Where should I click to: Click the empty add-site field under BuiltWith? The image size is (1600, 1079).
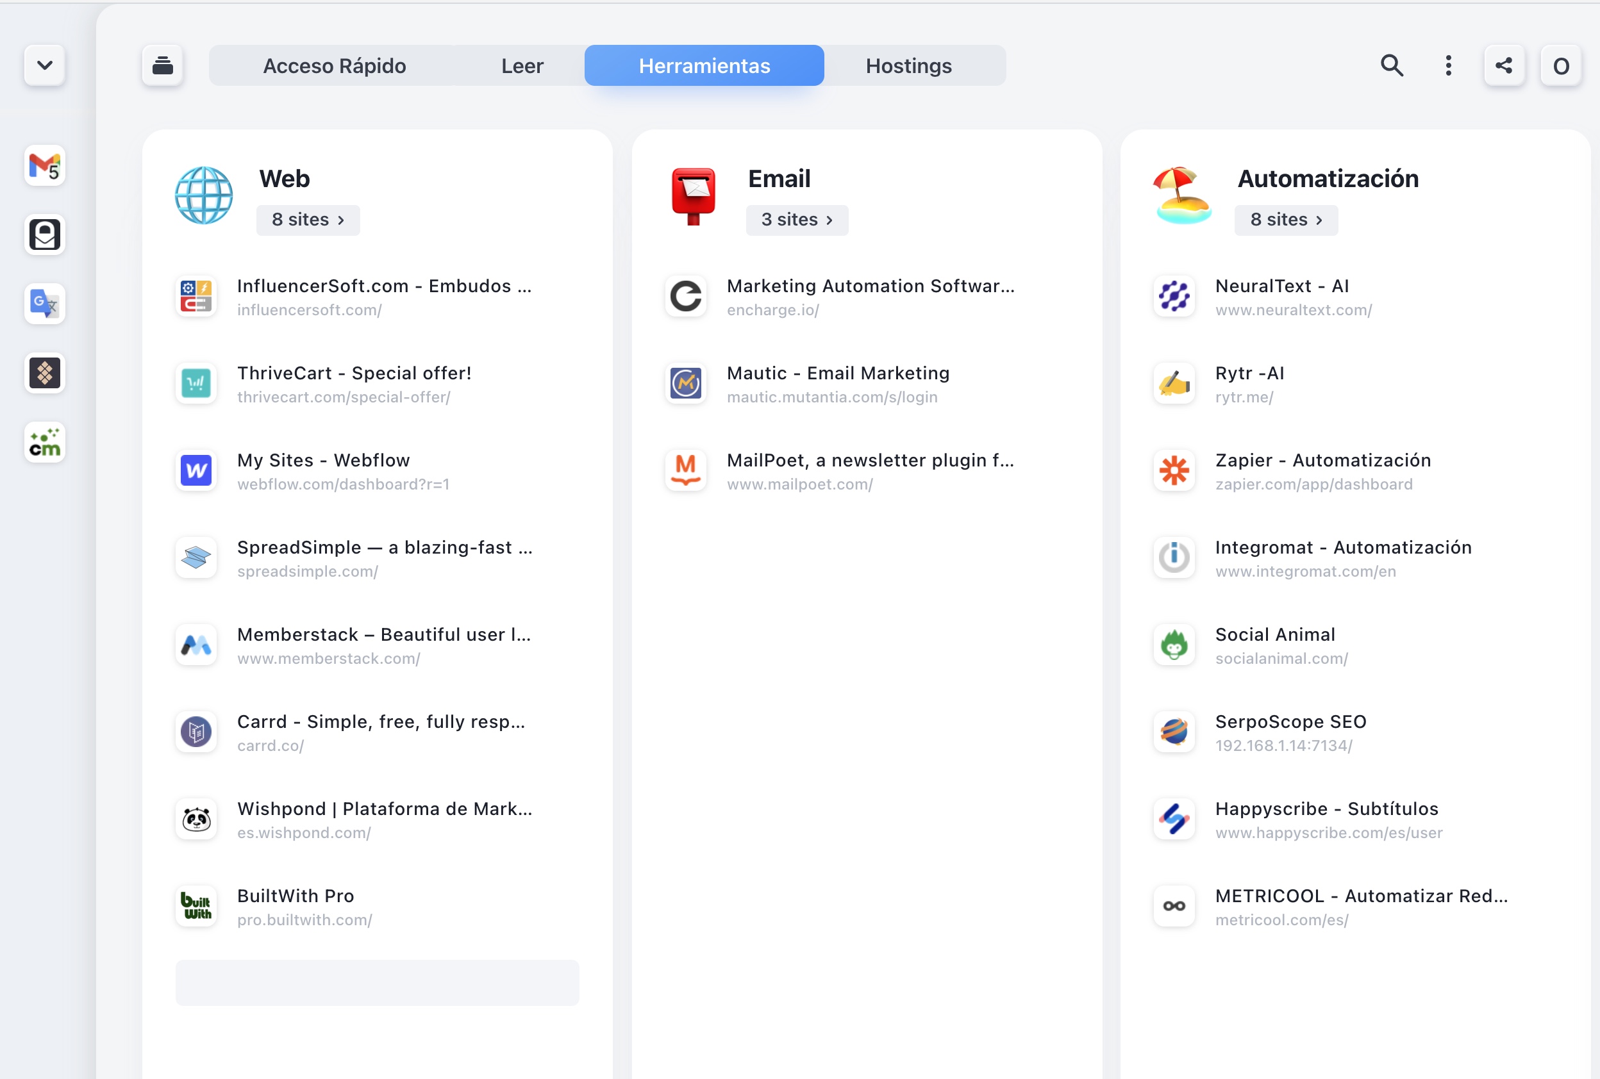click(378, 983)
